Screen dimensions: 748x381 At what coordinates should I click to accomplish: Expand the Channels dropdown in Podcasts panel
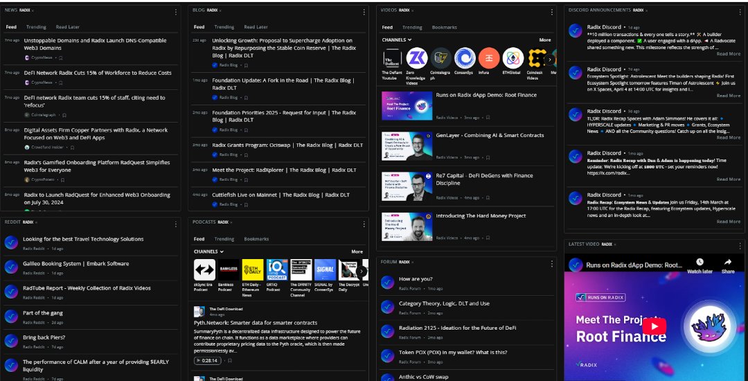208,251
